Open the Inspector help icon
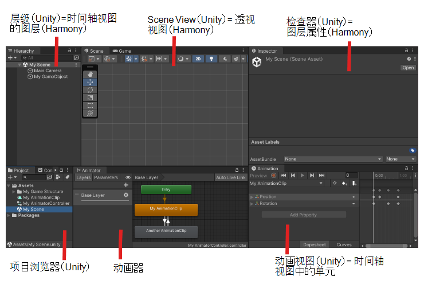 409,59
